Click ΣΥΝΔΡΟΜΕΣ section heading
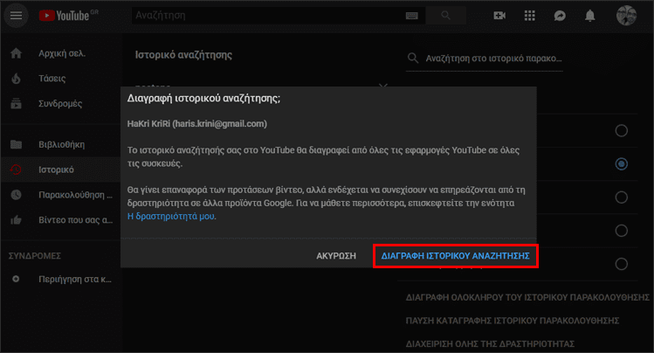The image size is (654, 353). [35, 256]
